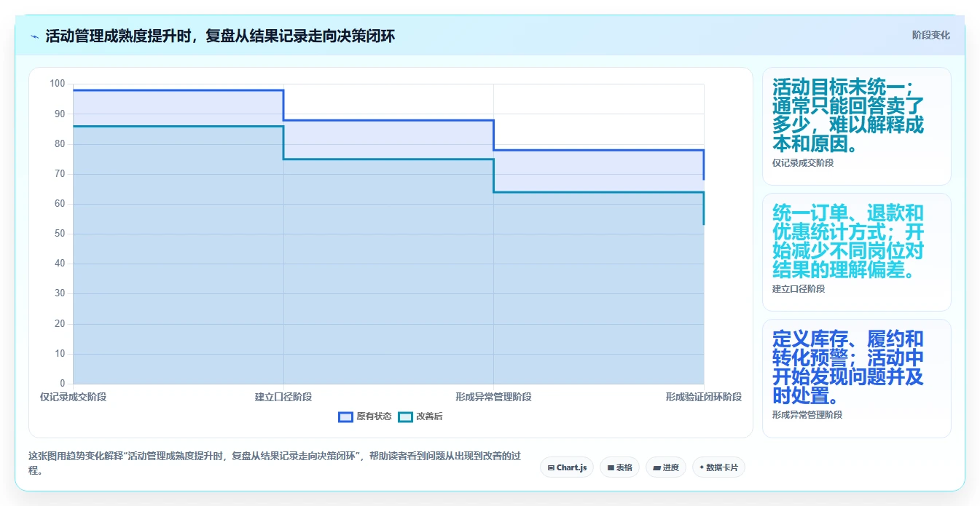The image size is (980, 506).
Task: Click the 仅记录成交阶段 caption in first card
Action: point(803,163)
